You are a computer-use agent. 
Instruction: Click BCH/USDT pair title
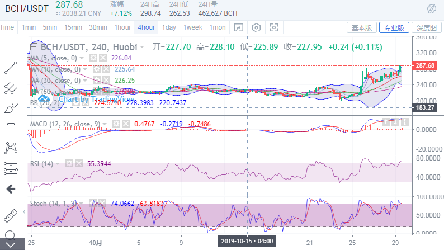[27, 8]
